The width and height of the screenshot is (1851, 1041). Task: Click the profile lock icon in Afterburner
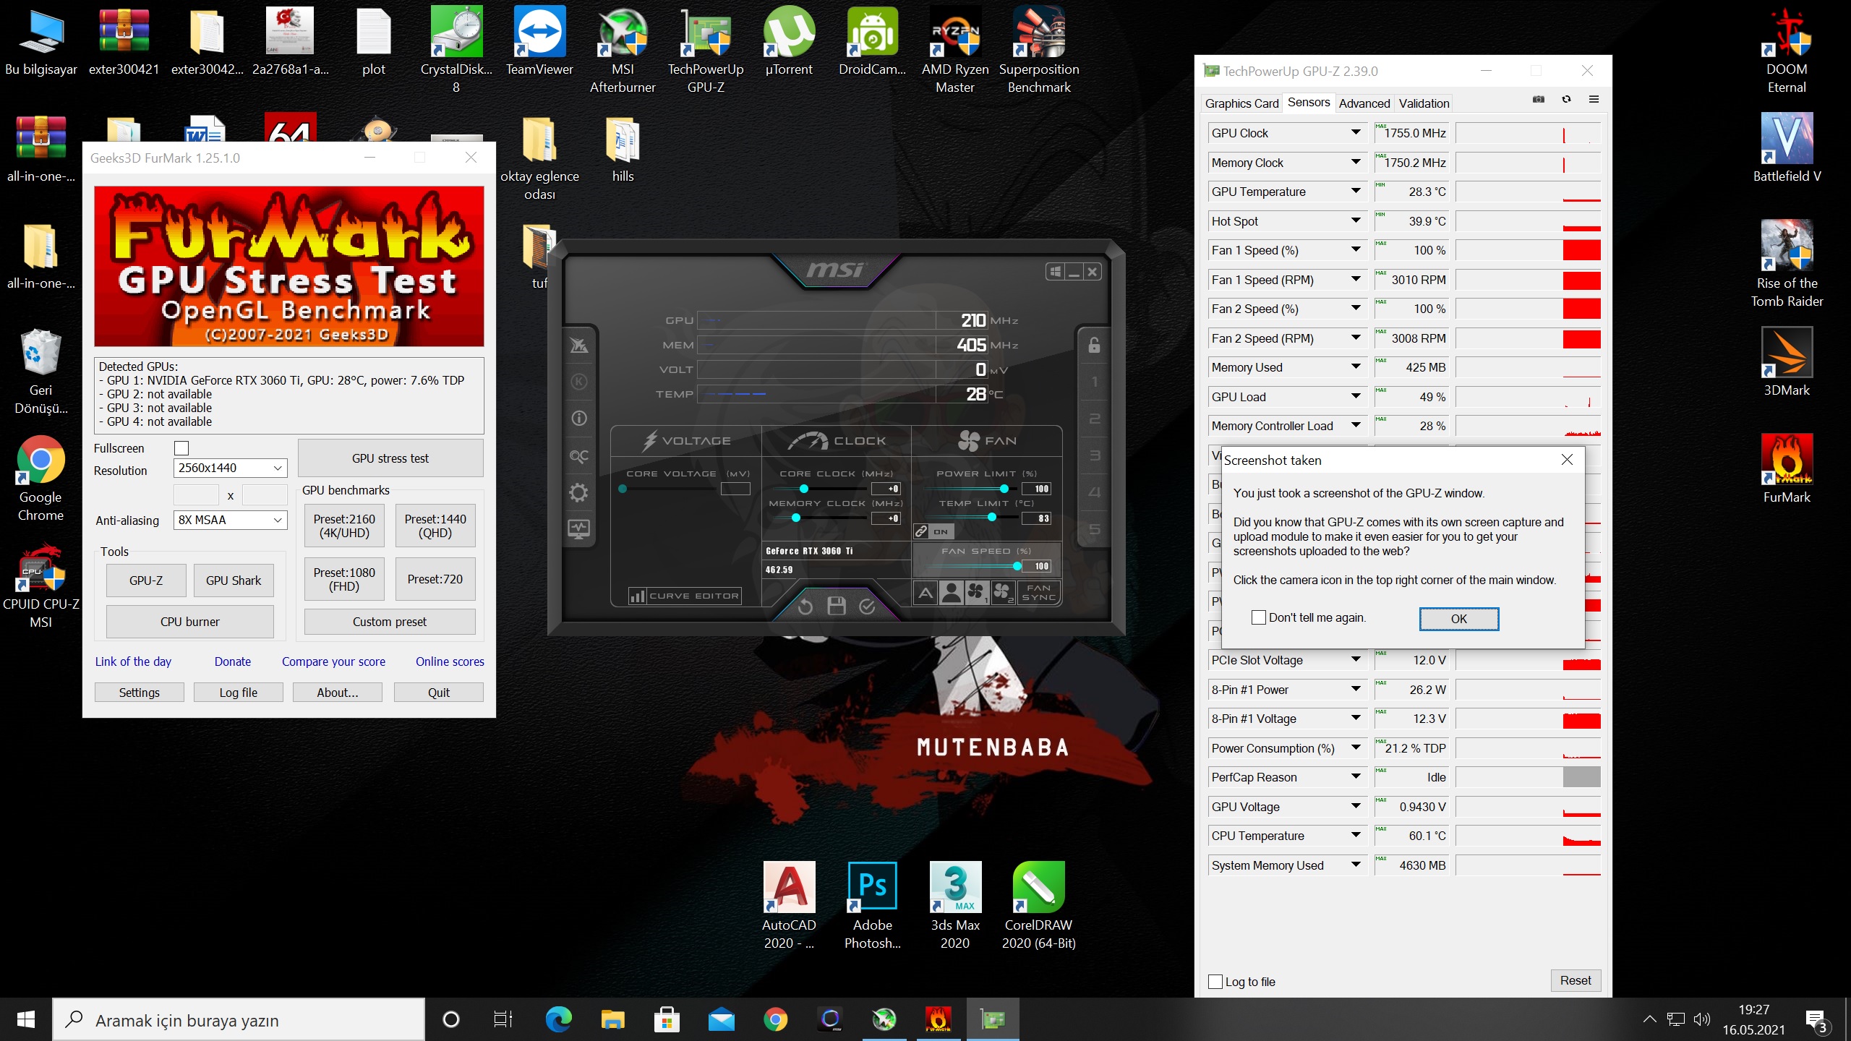point(1094,346)
